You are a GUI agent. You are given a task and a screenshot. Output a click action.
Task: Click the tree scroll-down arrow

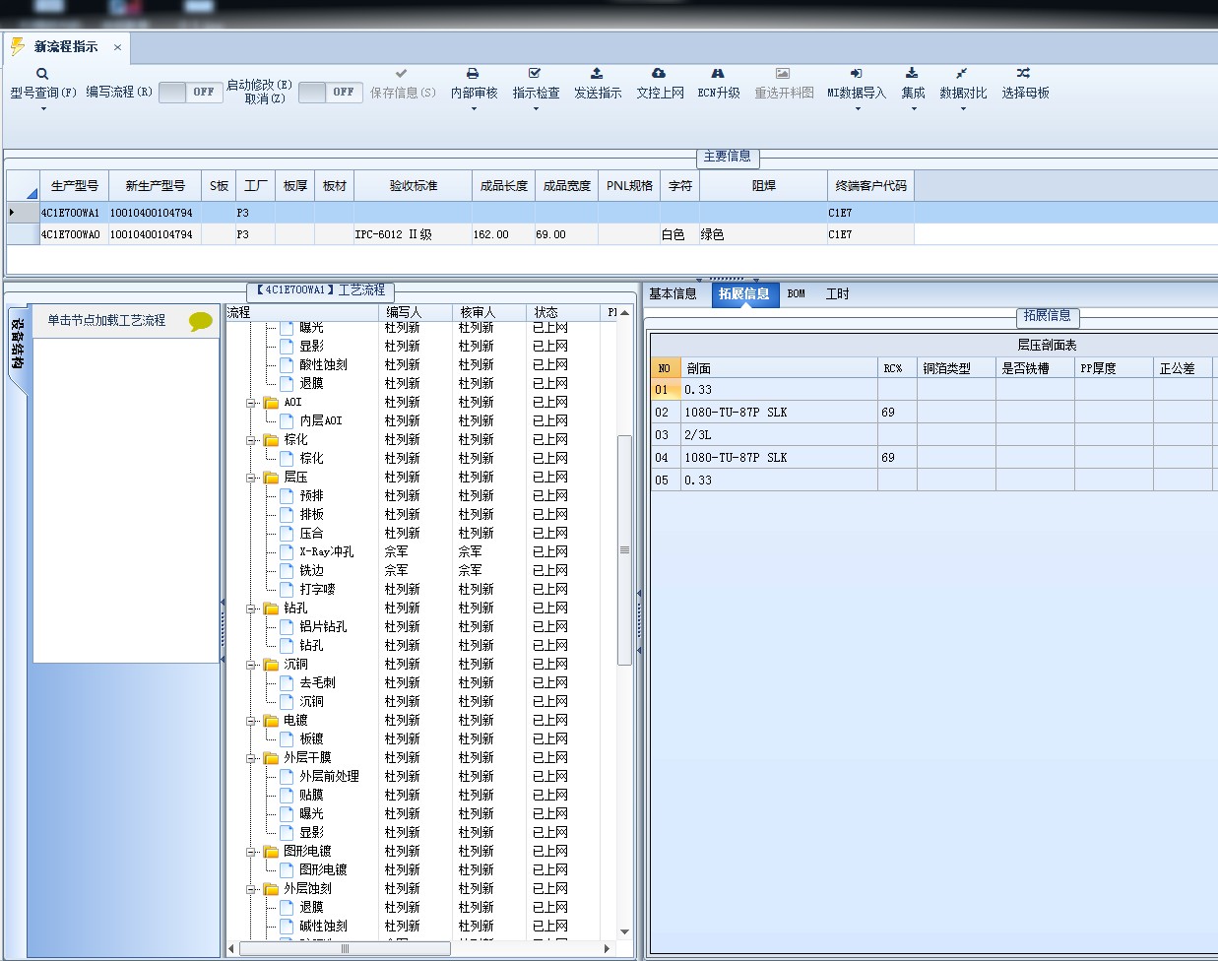click(x=624, y=931)
